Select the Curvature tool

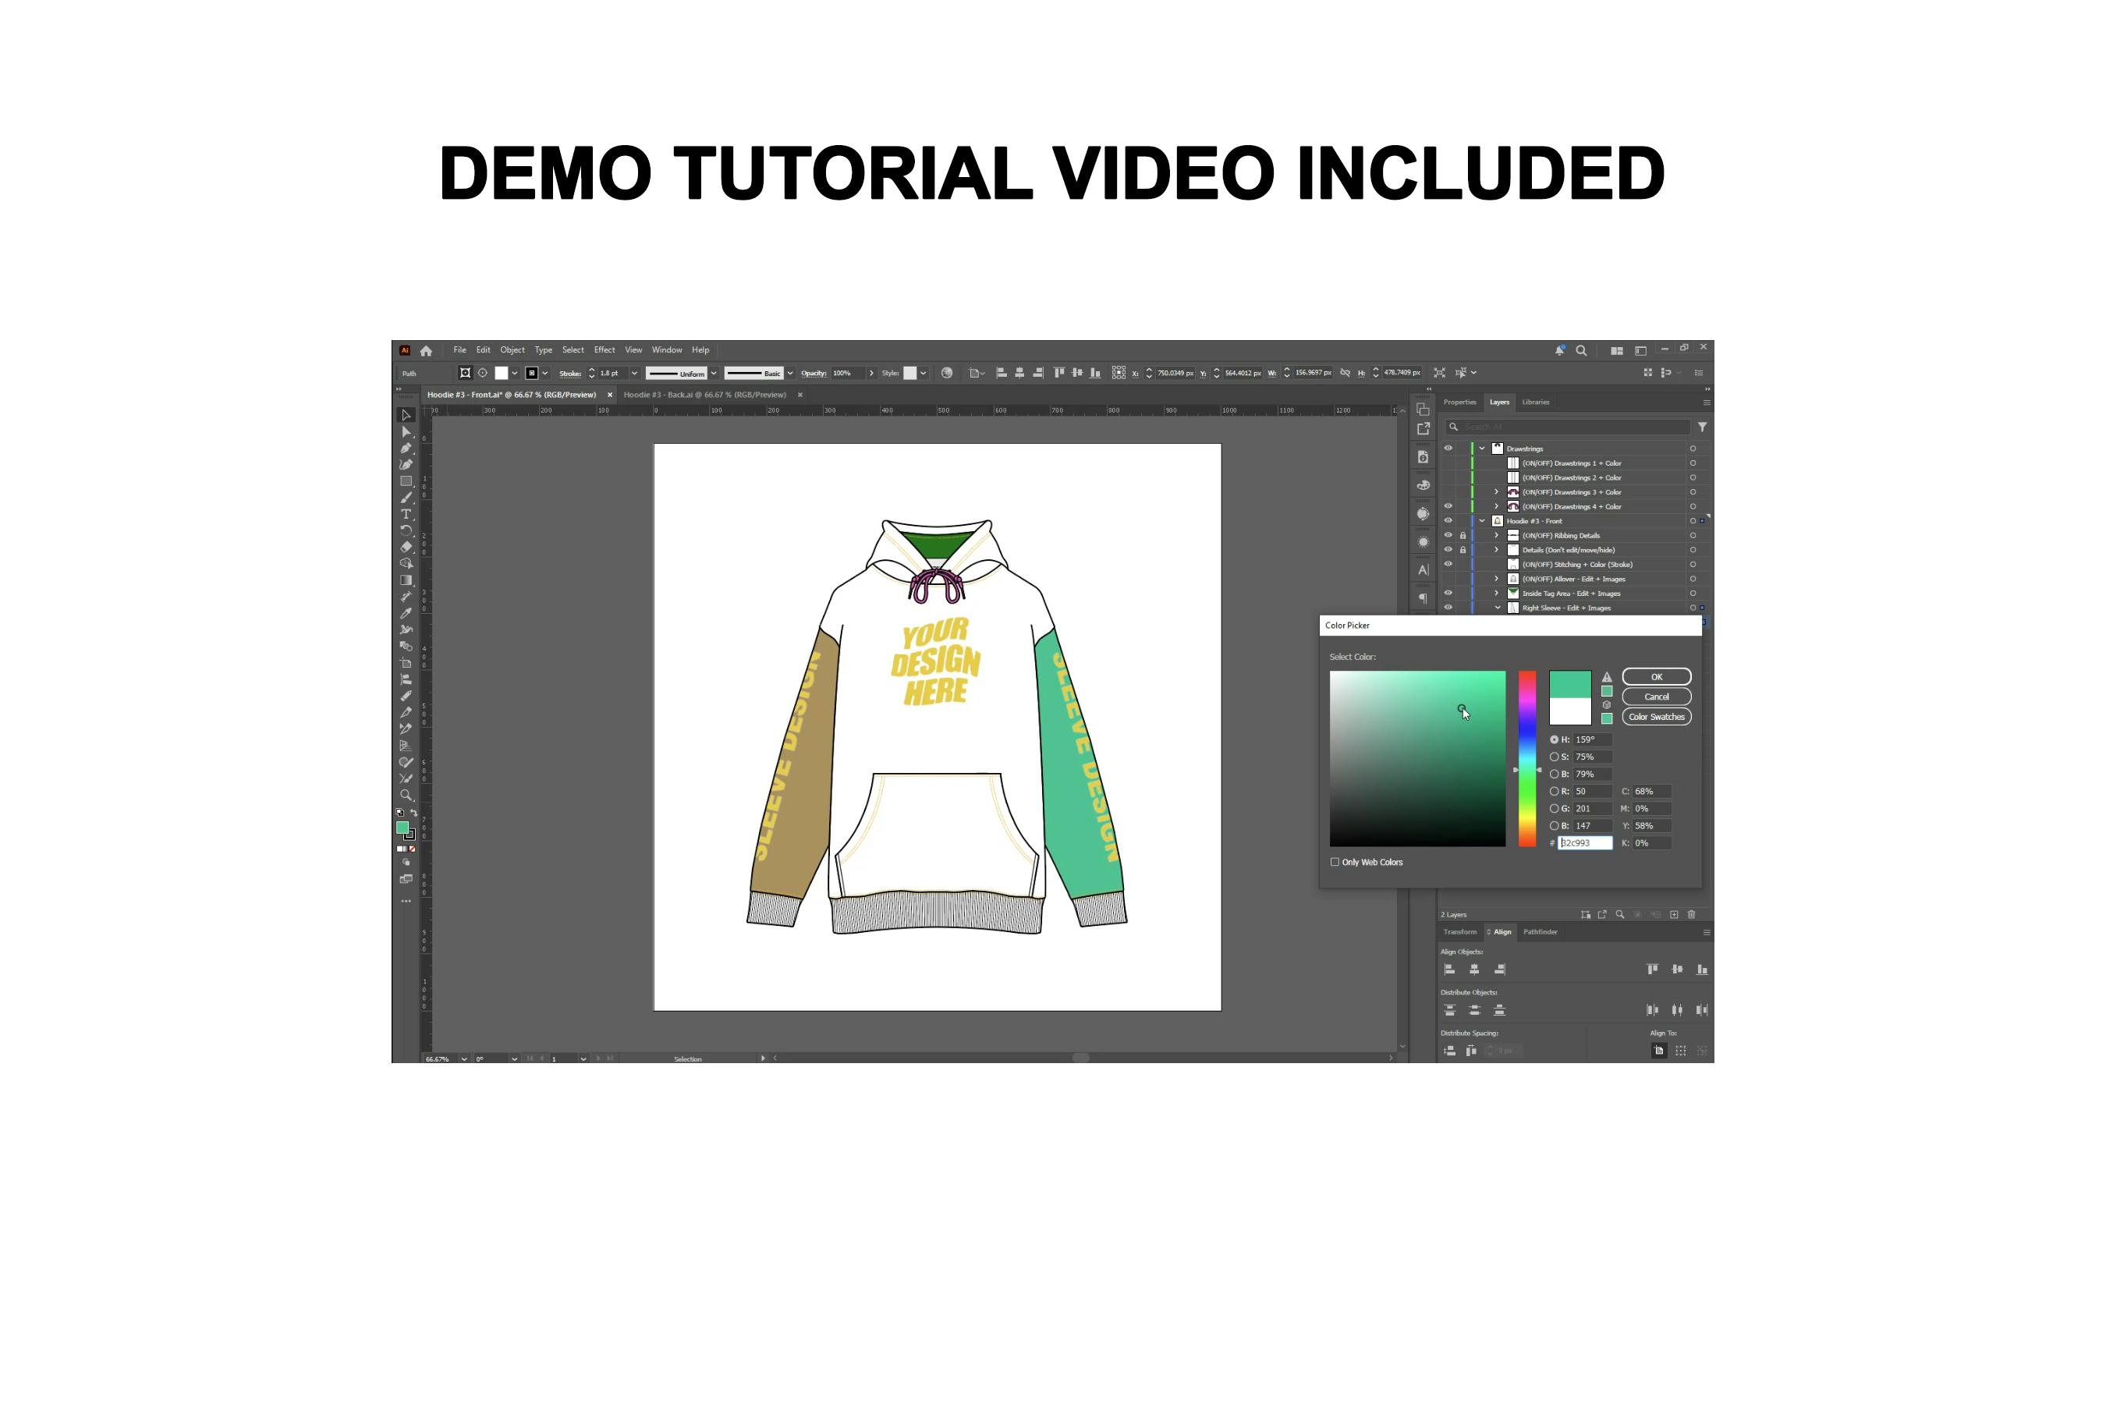click(406, 465)
